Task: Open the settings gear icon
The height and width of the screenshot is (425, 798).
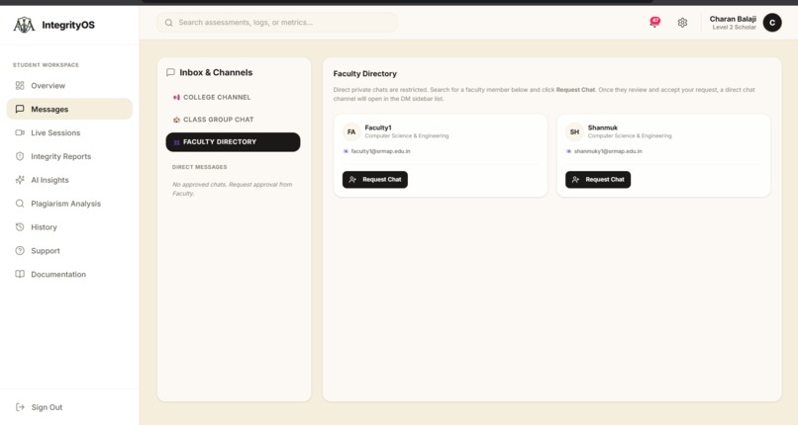Action: 682,23
